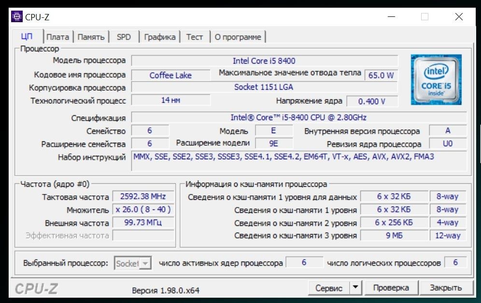The image size is (481, 303).
Task: Click the 0.400 V core voltage value
Action: tap(372, 101)
